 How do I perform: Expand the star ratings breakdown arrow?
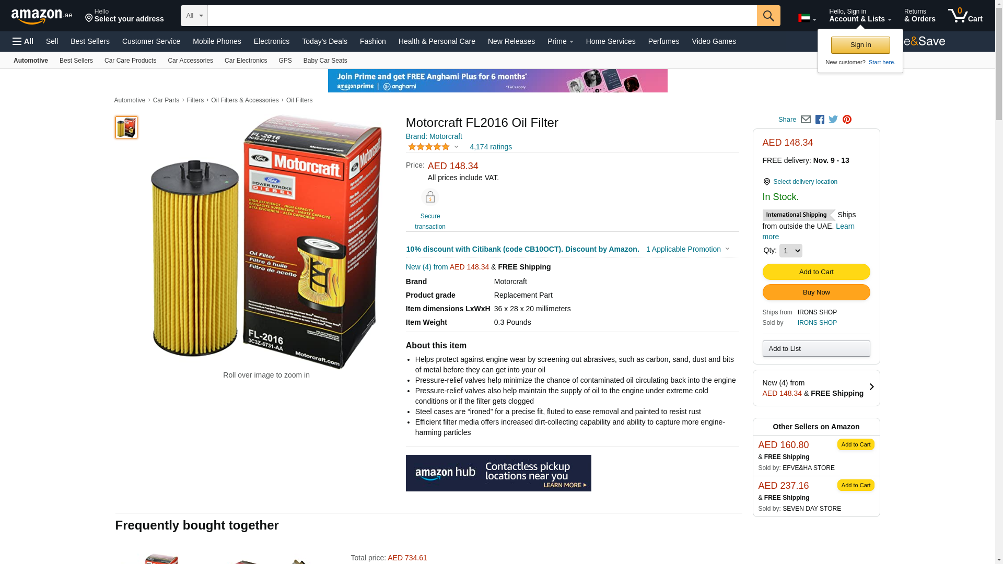(456, 147)
